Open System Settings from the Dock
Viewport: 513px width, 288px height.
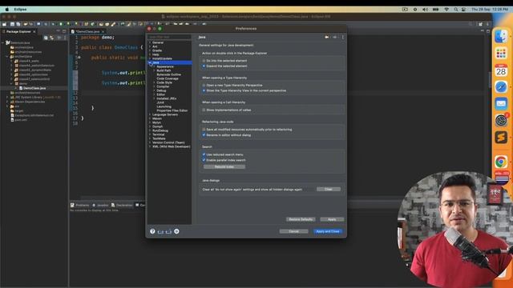(x=501, y=121)
